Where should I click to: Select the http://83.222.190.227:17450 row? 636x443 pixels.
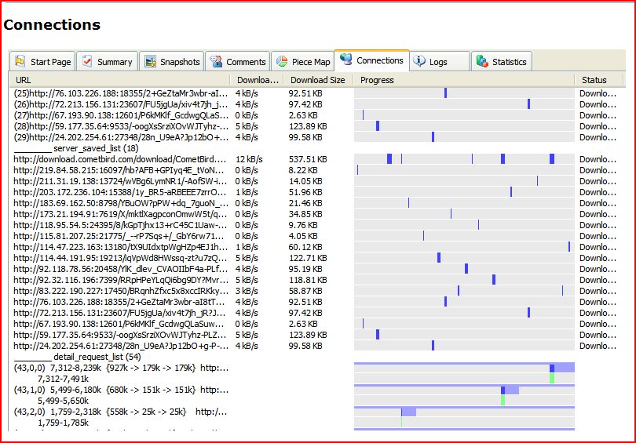click(316, 290)
